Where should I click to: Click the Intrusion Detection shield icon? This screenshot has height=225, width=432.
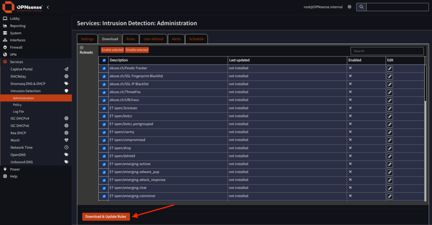[66, 91]
